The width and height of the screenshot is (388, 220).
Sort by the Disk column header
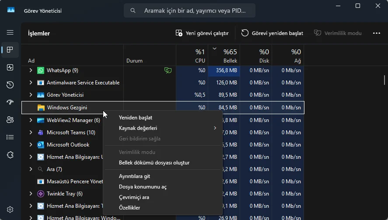pos(256,55)
